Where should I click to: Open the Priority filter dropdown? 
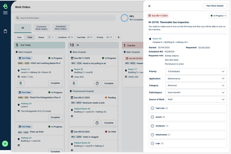coord(104,37)
